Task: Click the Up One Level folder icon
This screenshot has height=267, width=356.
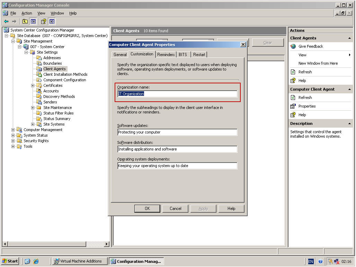Action: [x=25, y=21]
